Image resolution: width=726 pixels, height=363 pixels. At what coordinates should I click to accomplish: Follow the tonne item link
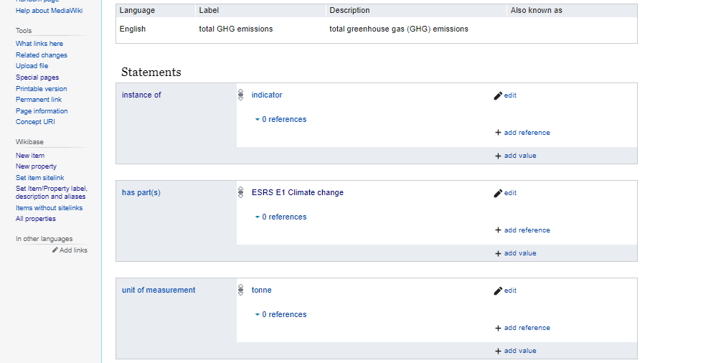(262, 290)
